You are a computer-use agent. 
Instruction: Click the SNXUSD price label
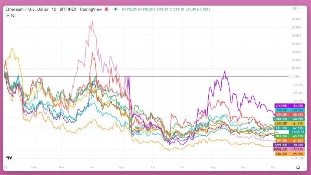[282, 115]
